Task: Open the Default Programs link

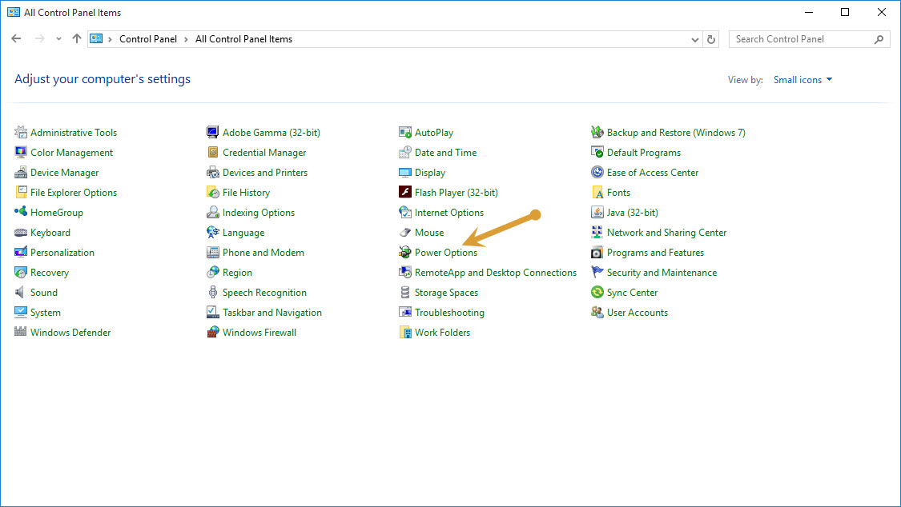Action: coord(644,153)
